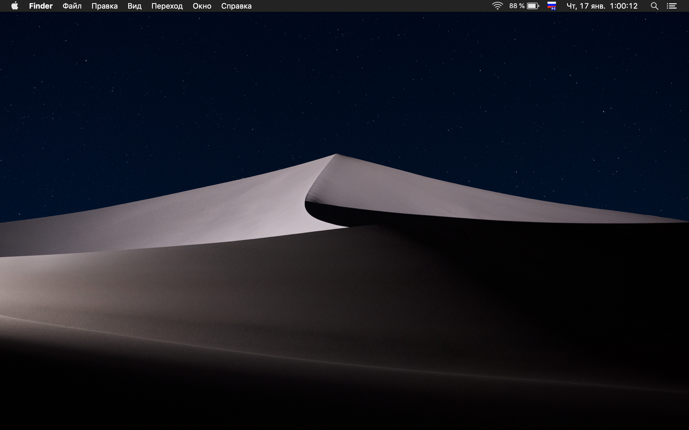Click the 88 % battery percentage
Screen dimensions: 689x430
pos(516,6)
